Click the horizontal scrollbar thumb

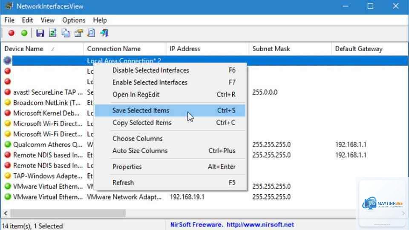[x=68, y=213]
